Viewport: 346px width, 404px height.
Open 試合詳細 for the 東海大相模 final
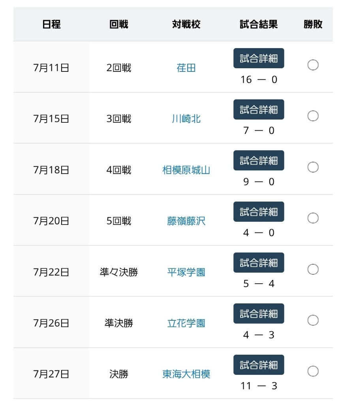pos(259,365)
